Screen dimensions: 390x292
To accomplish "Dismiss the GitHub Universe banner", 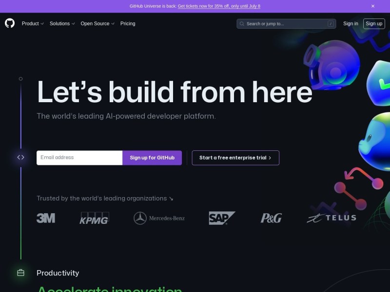I will coord(373,6).
